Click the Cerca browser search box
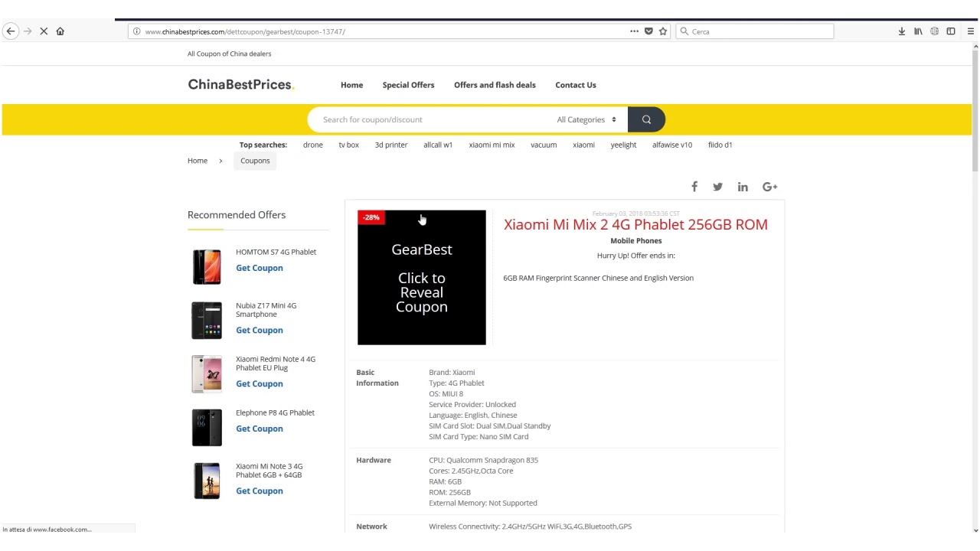Screen dimensions: 980x551 (755, 31)
